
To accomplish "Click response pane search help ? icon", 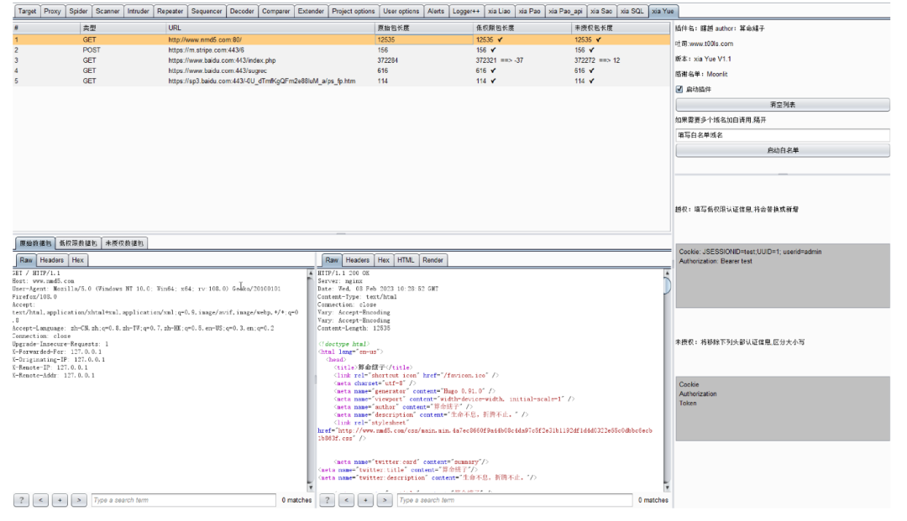I will tap(327, 500).
